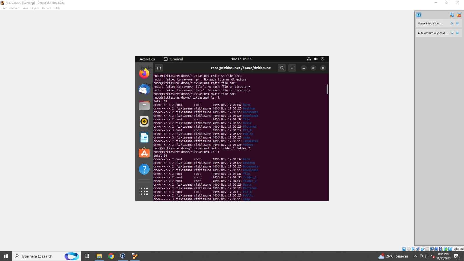The width and height of the screenshot is (464, 261).
Task: Open Ubuntu Software from the dock
Action: coord(144,153)
